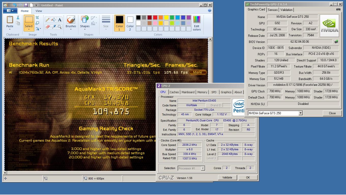The width and height of the screenshot is (346, 195).
Task: Activate the Color 2 background selector
Action: pyautogui.click(x=130, y=23)
